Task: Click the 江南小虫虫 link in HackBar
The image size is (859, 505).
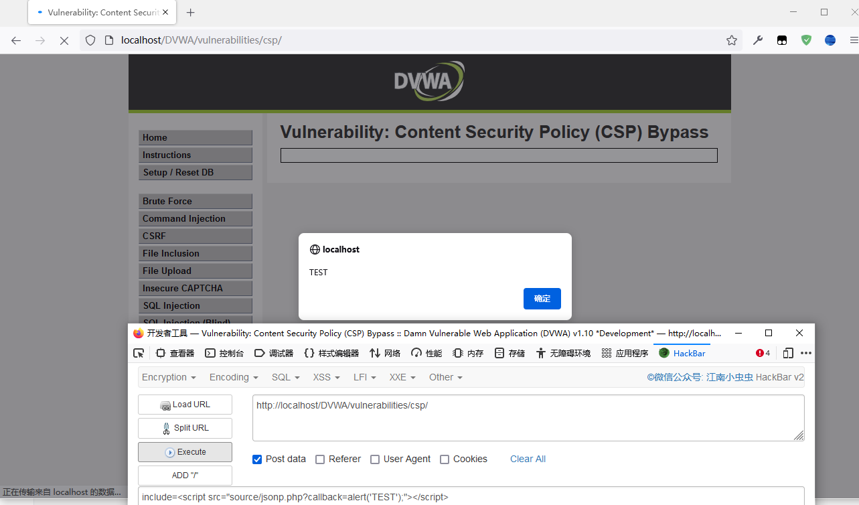Action: (x=730, y=377)
